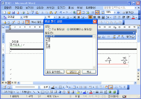Click the AutoSum sigma icon
Image resolution: width=141 pixels, height=99 pixels.
coord(125,87)
